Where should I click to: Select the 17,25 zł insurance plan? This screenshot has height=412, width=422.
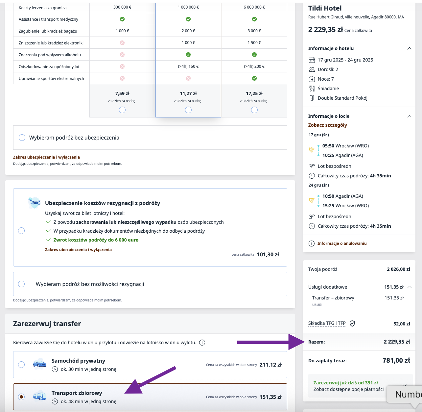(x=254, y=110)
